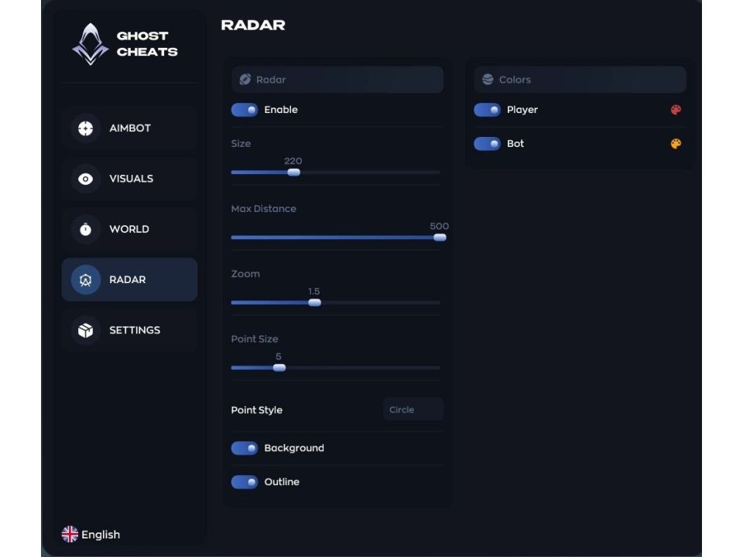This screenshot has width=743, height=557.
Task: Click the Radar sidebar icon
Action: pos(85,280)
